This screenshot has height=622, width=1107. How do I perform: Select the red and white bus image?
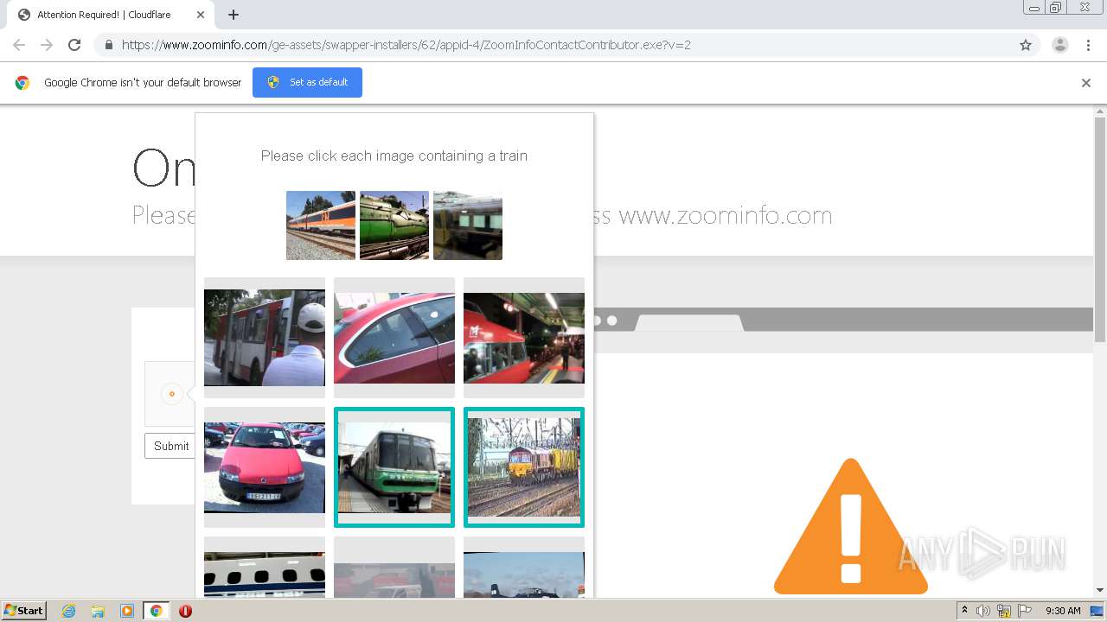[x=265, y=338]
